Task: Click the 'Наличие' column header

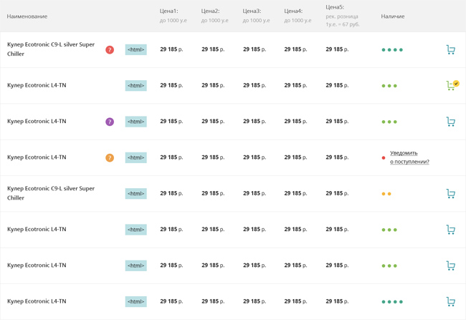Action: coord(393,16)
